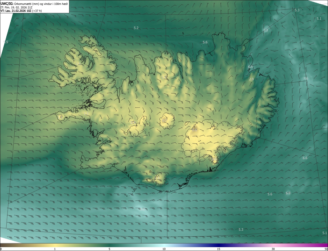Select the 5.3 value at the top edge

[x=297, y=10]
